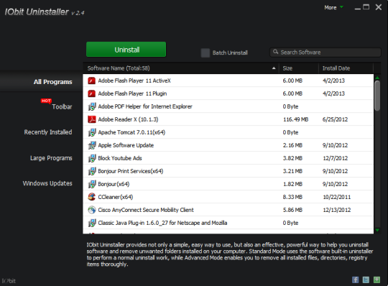This screenshot has height=286, width=388.
Task: View Windows Updates list
Action: [47, 183]
